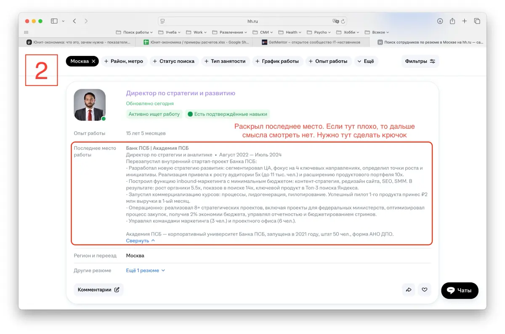Open the Фильтры panel
Viewport: 505px width, 334px height.
pyautogui.click(x=420, y=61)
